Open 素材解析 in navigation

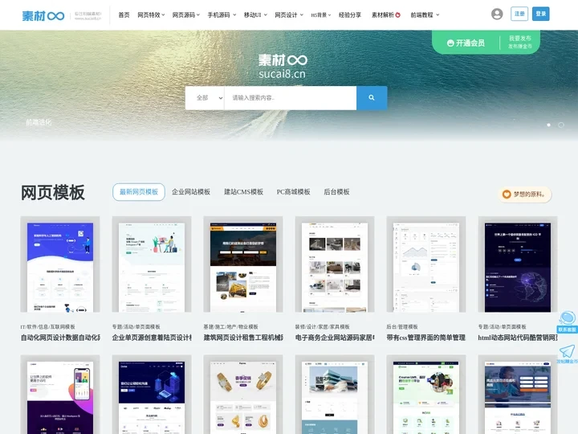[383, 15]
